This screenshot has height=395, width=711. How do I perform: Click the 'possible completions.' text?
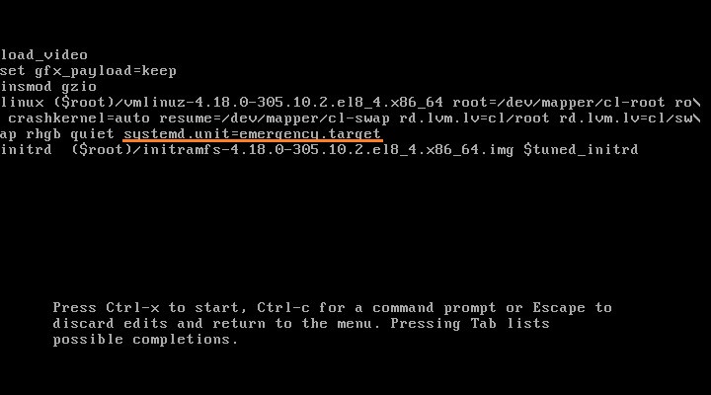click(145, 340)
